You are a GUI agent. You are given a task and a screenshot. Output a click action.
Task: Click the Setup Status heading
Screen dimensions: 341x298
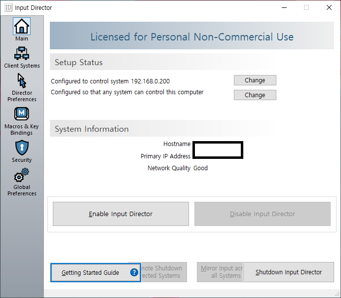tap(78, 62)
